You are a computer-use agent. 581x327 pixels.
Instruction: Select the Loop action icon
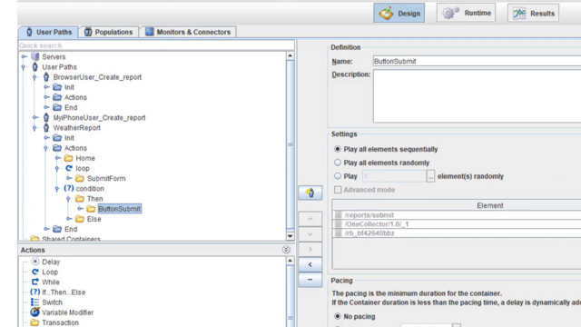point(35,272)
